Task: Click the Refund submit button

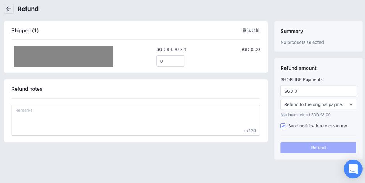Action: [318, 148]
